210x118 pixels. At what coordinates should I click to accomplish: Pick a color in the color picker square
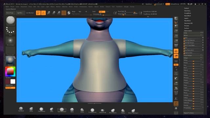click(10, 71)
